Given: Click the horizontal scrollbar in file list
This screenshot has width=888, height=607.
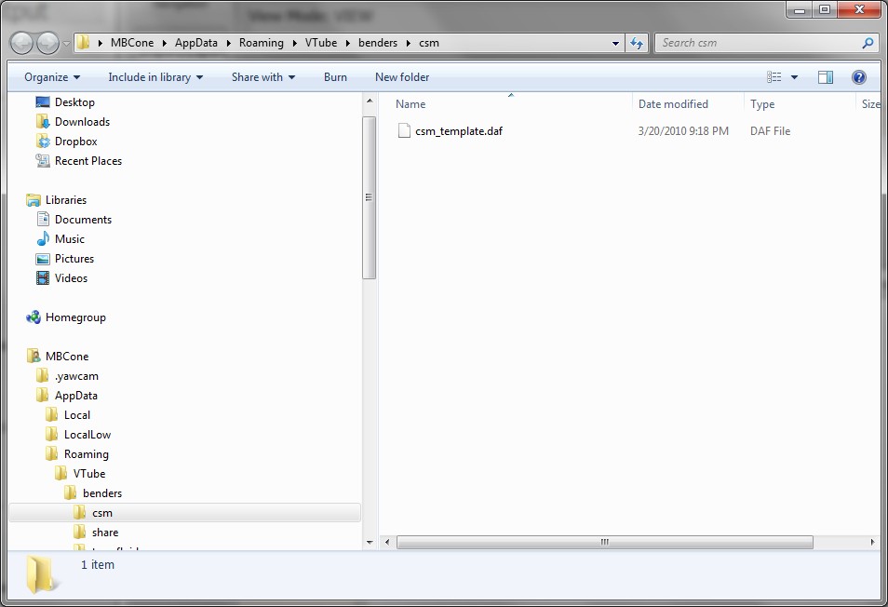Looking at the screenshot, I should click(604, 542).
